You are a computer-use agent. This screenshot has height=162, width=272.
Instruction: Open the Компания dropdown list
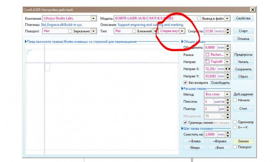coord(93,19)
